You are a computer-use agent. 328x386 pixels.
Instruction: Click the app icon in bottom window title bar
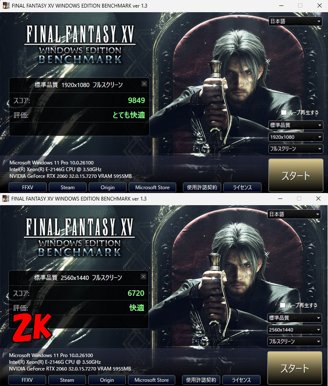click(5, 198)
